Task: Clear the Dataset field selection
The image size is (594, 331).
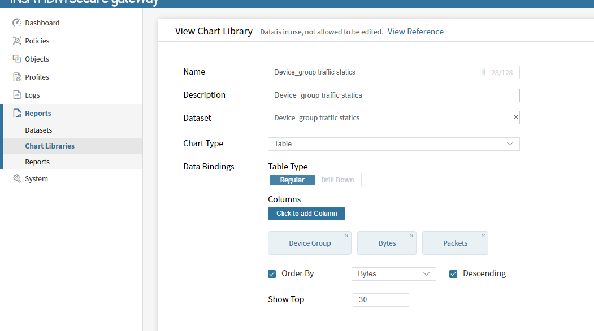Action: (515, 117)
